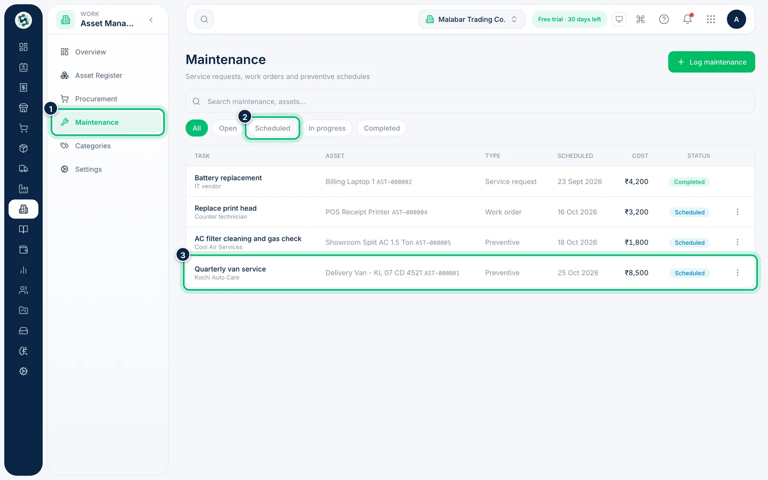Click the POS Receipt Printer asset
This screenshot has height=480, width=768.
(x=376, y=212)
